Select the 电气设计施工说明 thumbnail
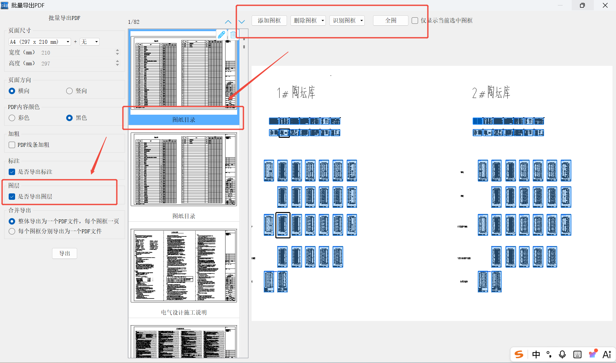 point(184,266)
